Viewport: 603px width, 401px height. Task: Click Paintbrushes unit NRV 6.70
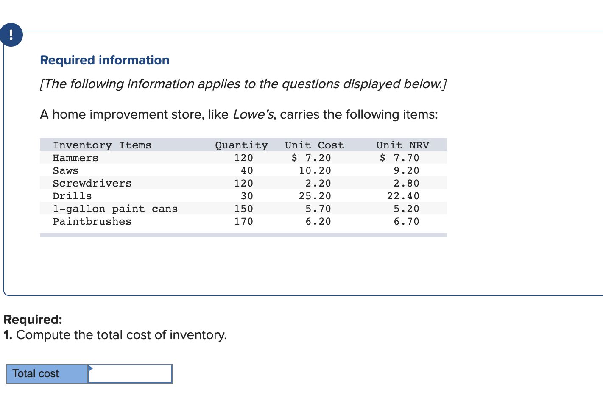click(407, 221)
